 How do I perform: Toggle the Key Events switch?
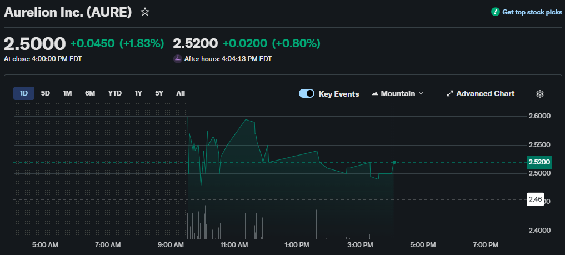coord(307,94)
